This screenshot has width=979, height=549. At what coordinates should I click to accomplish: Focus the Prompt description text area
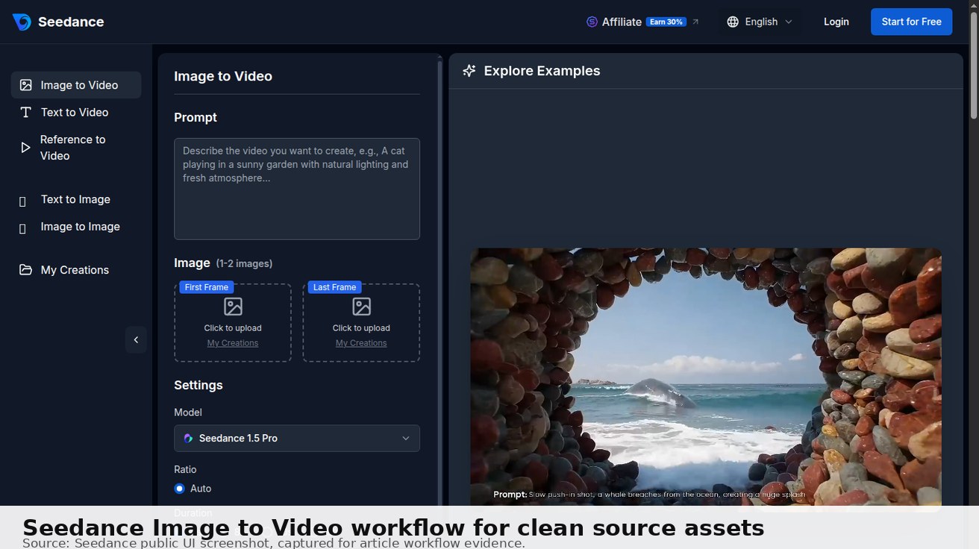point(297,189)
